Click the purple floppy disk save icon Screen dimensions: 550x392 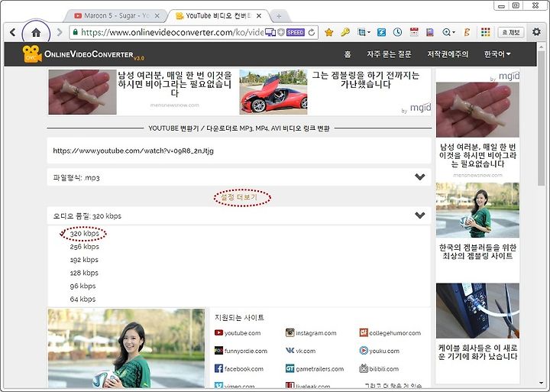(430, 32)
